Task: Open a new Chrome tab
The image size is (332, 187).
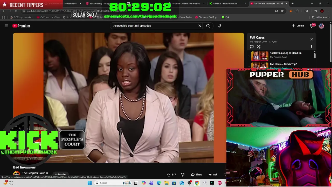Action: [x=292, y=4]
